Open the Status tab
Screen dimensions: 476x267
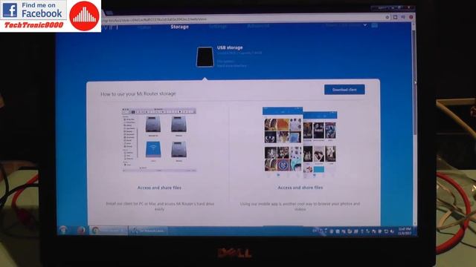pyautogui.click(x=144, y=27)
